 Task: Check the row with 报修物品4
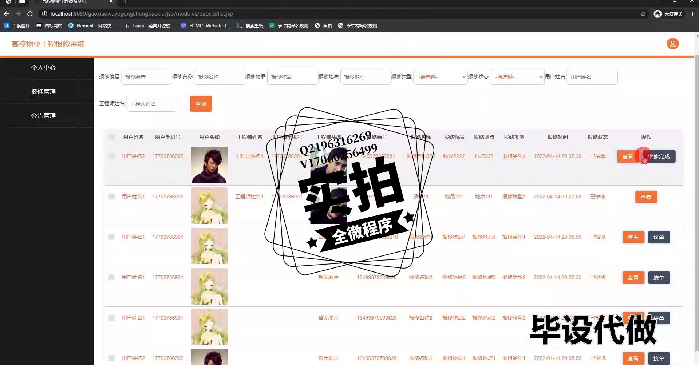pyautogui.click(x=112, y=237)
